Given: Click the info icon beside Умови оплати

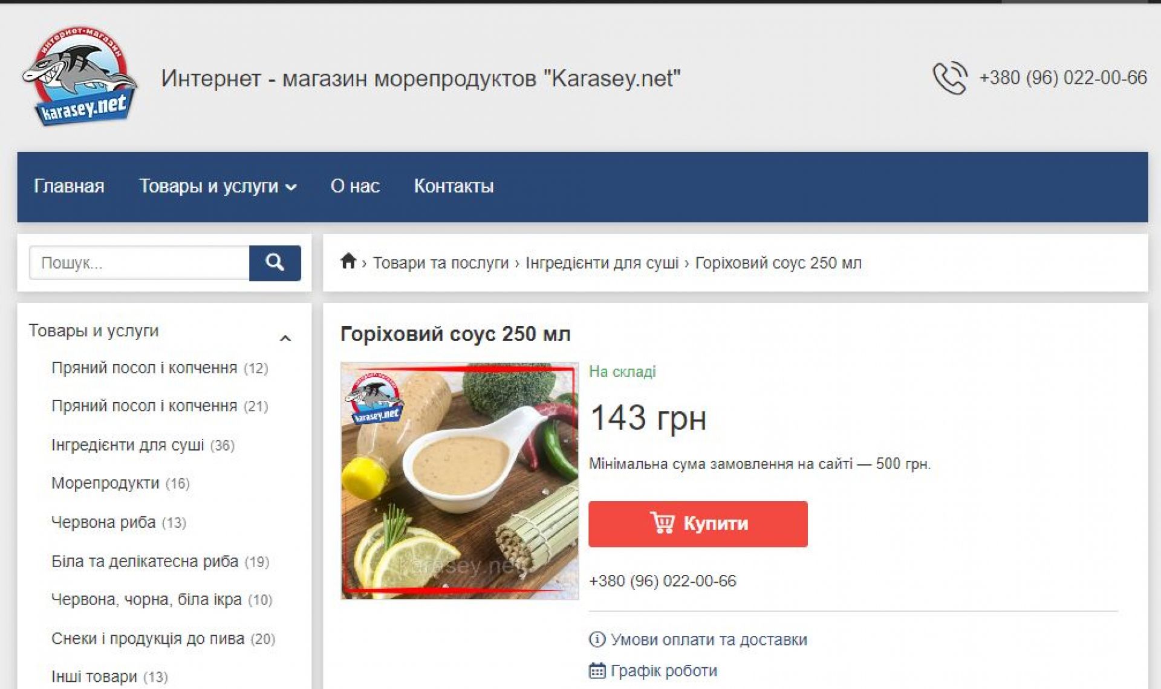Looking at the screenshot, I should tap(597, 639).
